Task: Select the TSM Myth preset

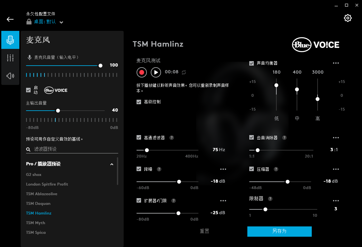Action: pos(35,223)
